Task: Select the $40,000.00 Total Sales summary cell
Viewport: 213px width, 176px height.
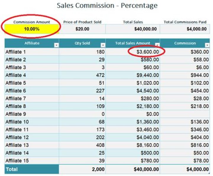Action: pos(133,29)
